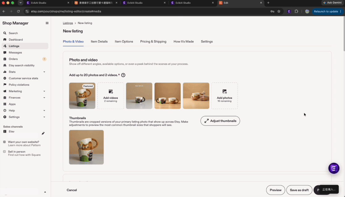This screenshot has height=197, width=345.
Task: Click the Settings gear icon in sidebar
Action: [x=5, y=117]
